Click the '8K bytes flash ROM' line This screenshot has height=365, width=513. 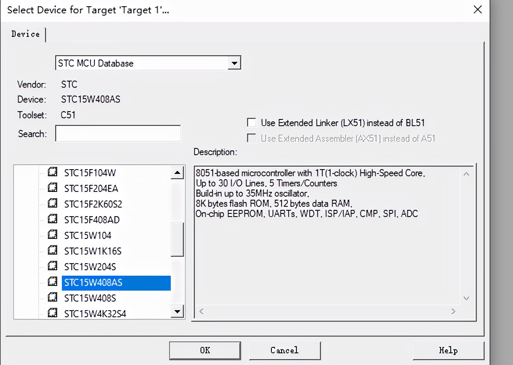274,204
